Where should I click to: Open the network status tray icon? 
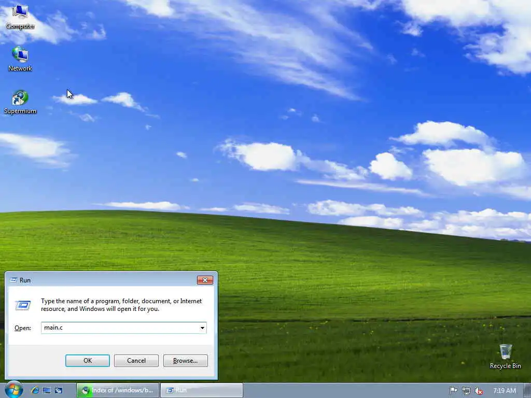pyautogui.click(x=466, y=391)
